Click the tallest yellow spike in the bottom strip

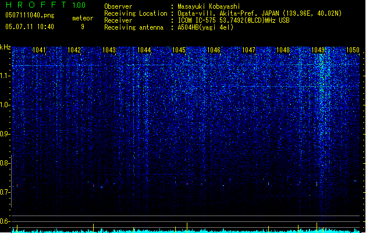click(187, 228)
